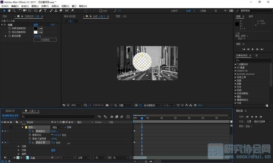This screenshot has width=273, height=163.
Task: Expand the CINEMA 4D effects category
Action: click(x=241, y=71)
